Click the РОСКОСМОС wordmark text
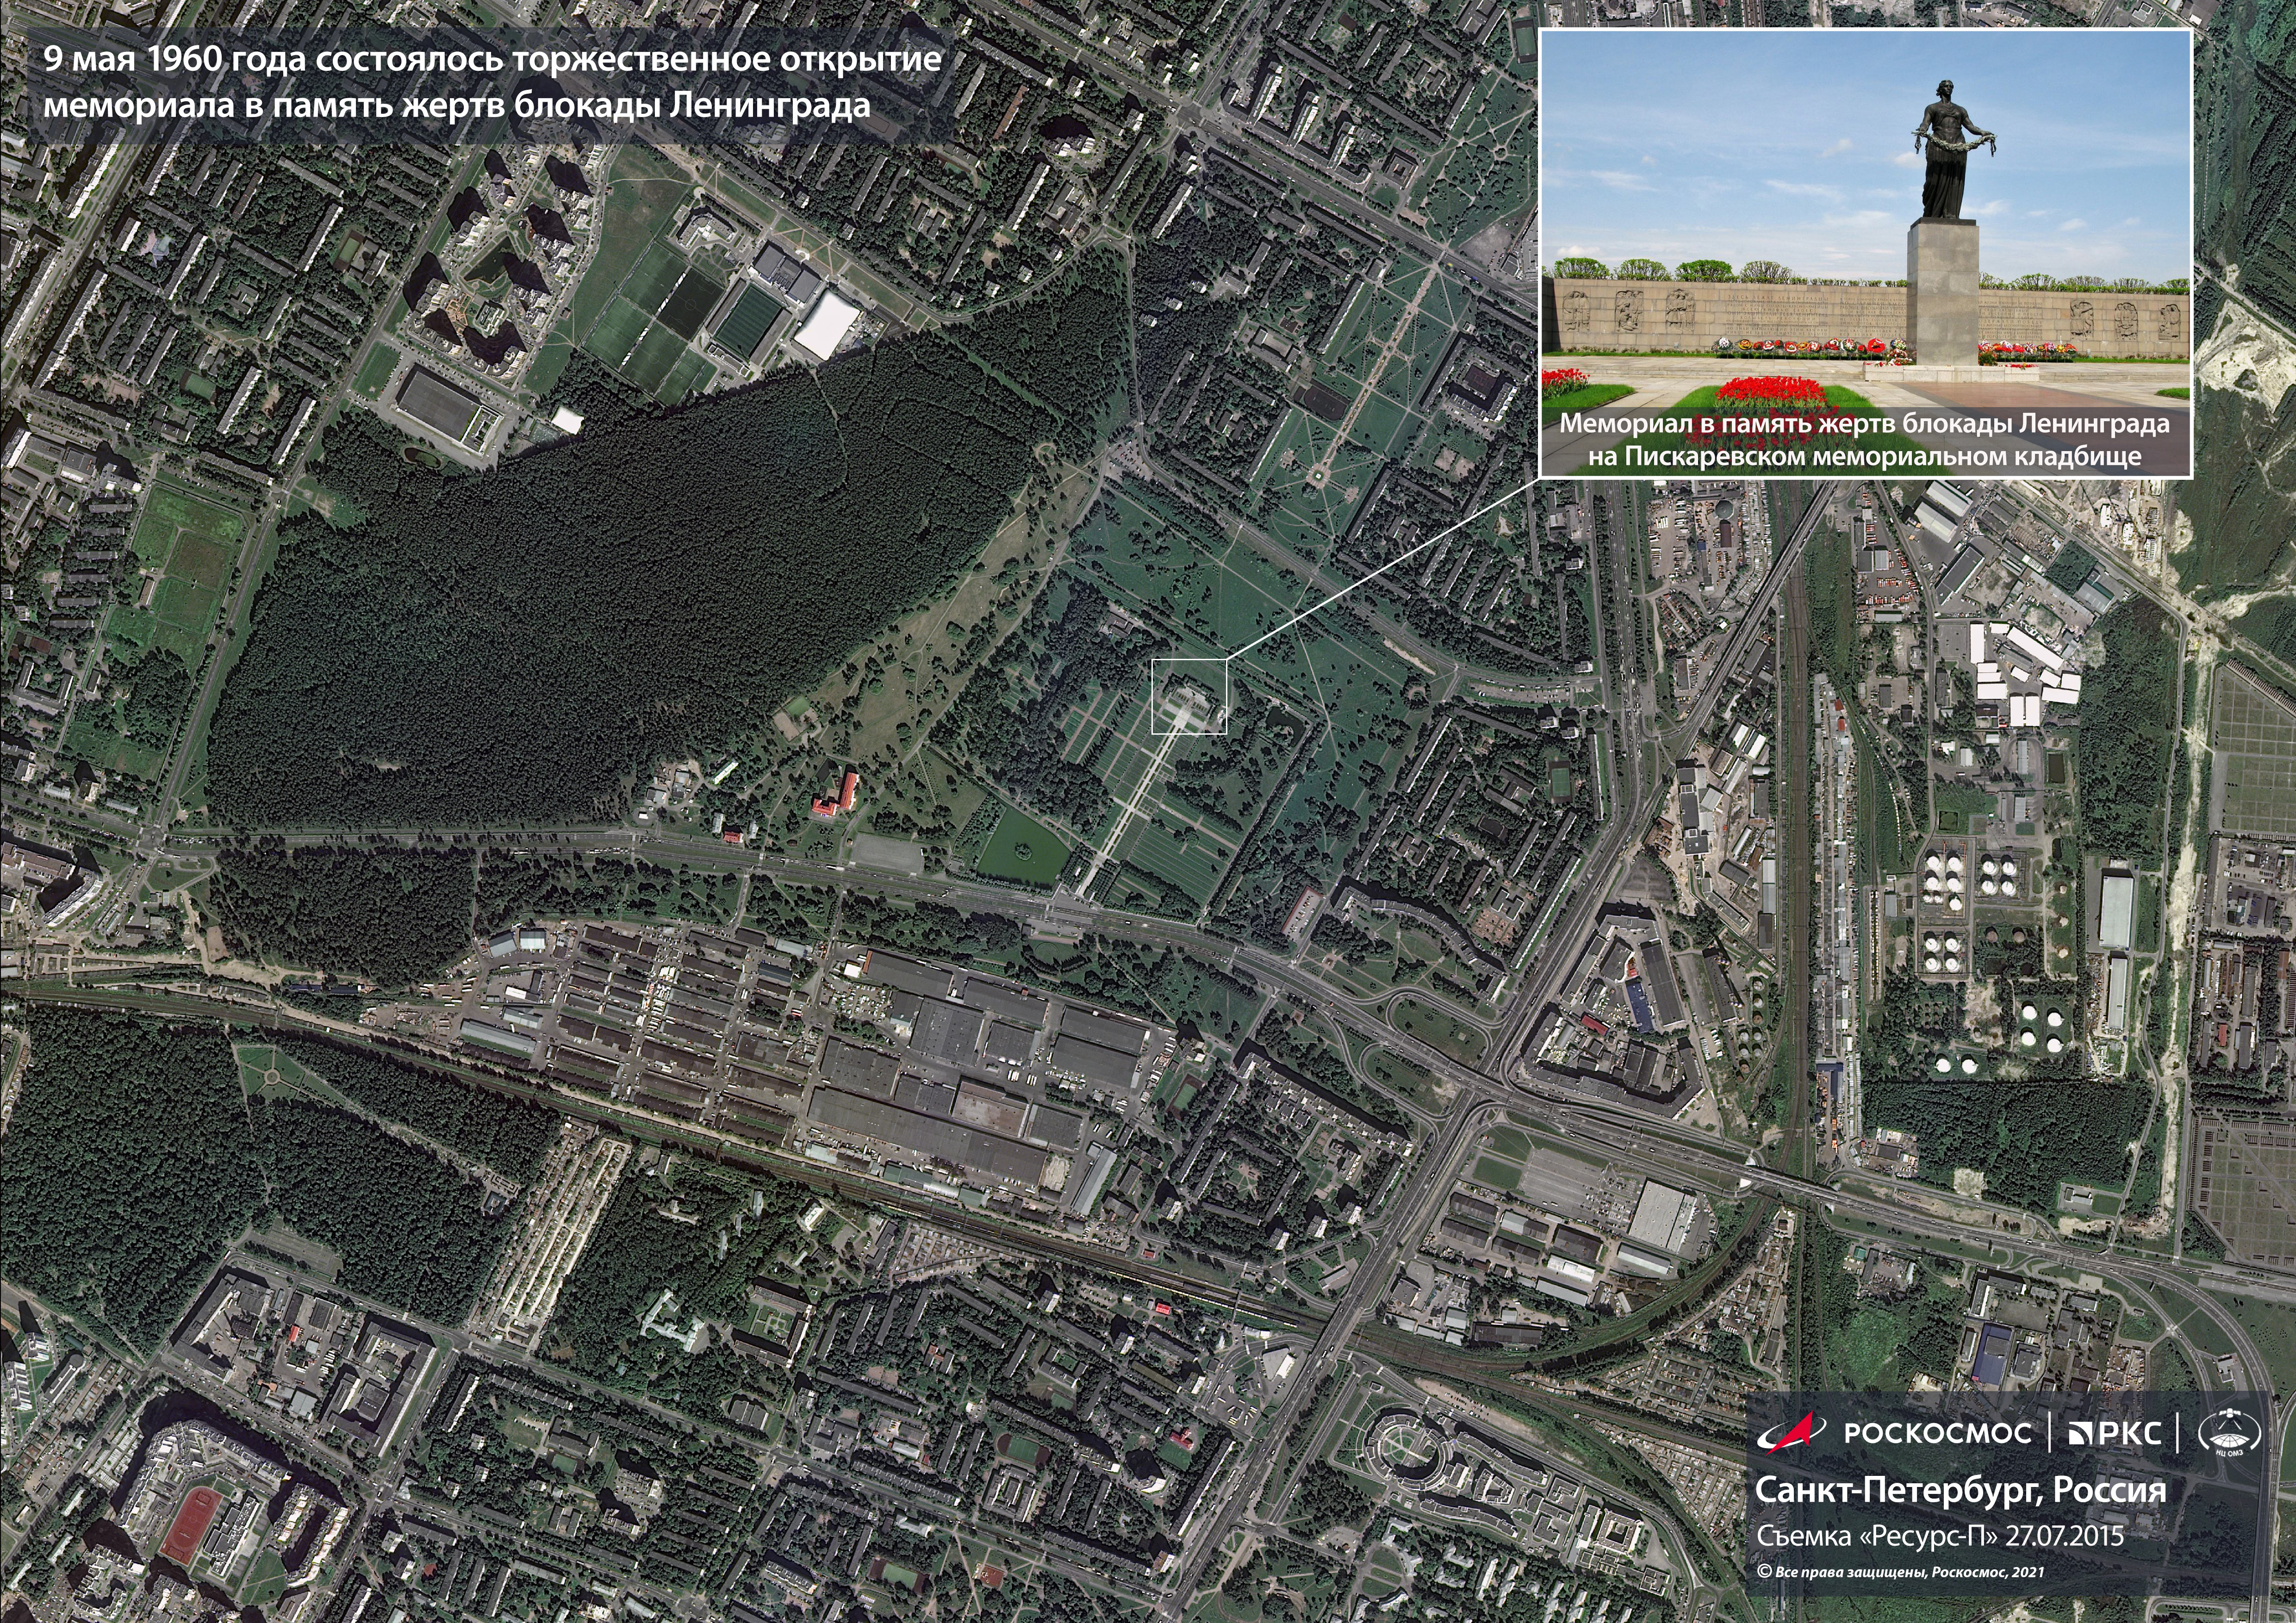 [1937, 1434]
